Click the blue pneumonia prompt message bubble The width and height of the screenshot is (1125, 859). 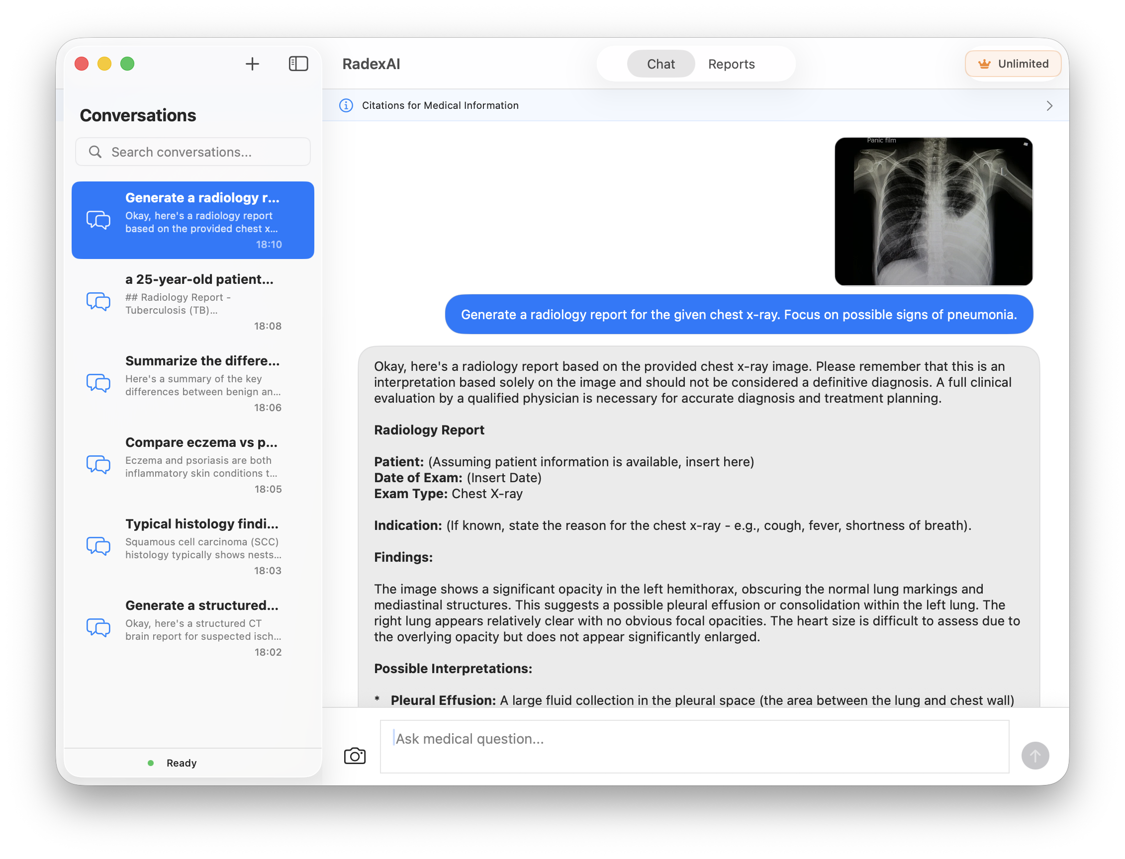pos(738,315)
